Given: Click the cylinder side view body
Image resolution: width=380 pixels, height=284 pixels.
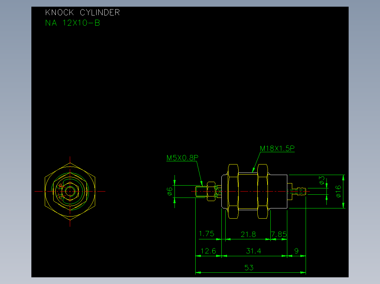Looking at the screenshot, I should pyautogui.click(x=254, y=192).
